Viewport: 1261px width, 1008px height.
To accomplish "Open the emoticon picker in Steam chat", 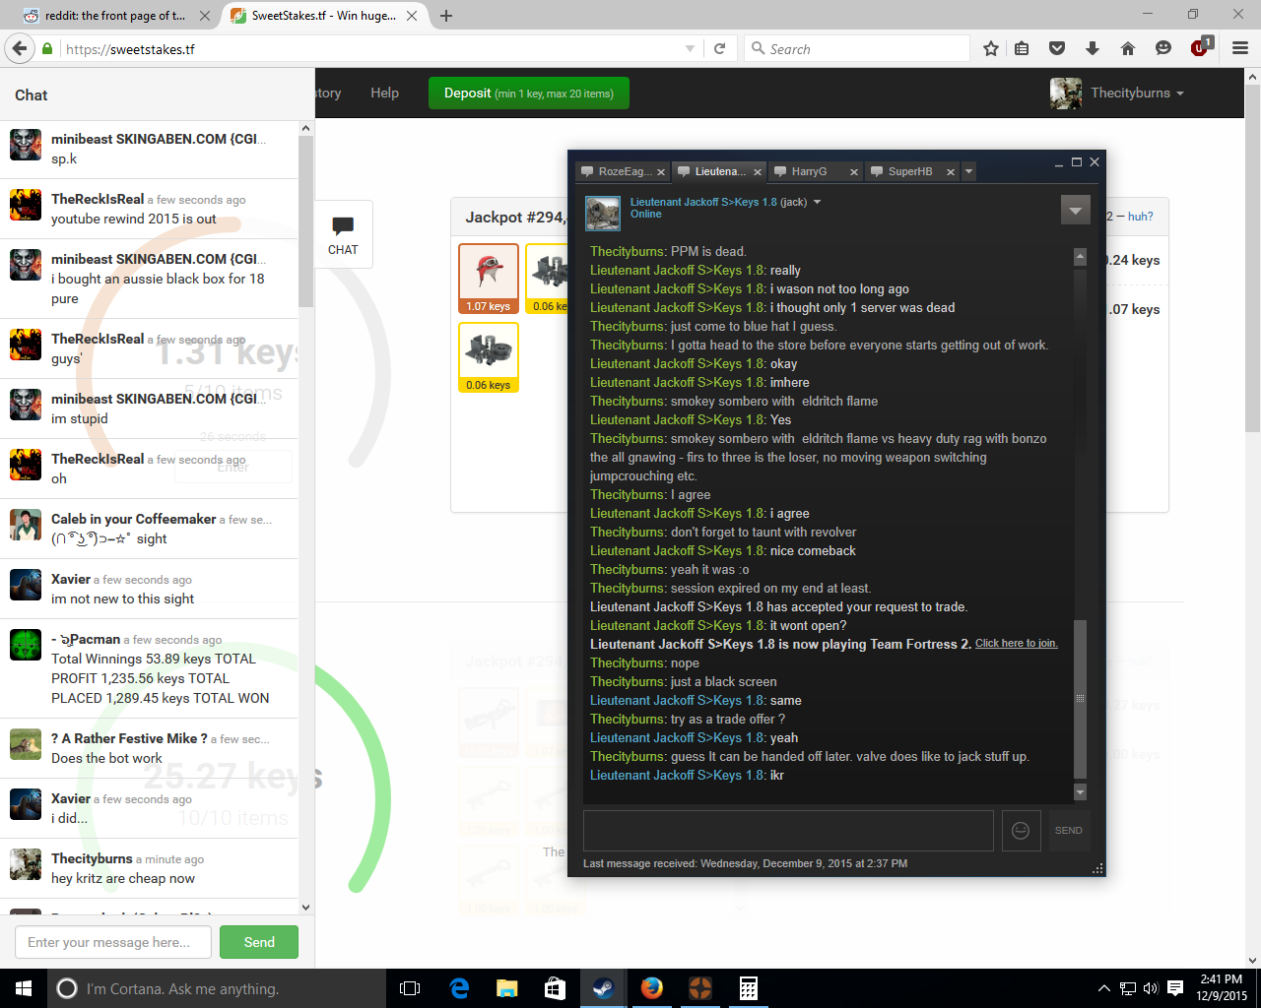I will (1021, 830).
